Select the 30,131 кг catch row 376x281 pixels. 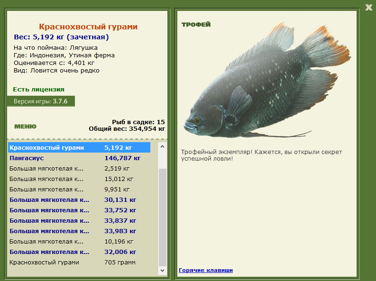[79, 200]
